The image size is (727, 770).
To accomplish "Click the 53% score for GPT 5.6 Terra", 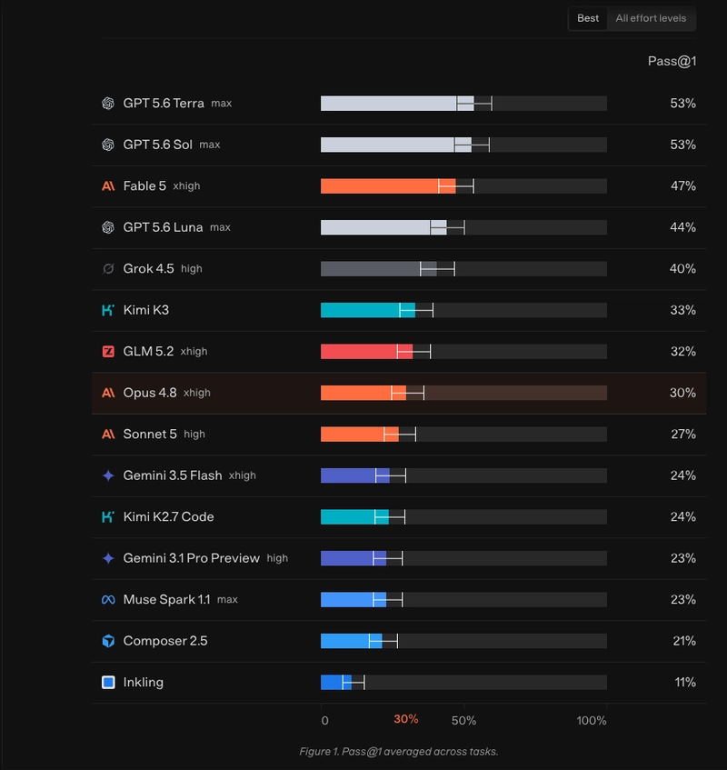I will coord(682,103).
